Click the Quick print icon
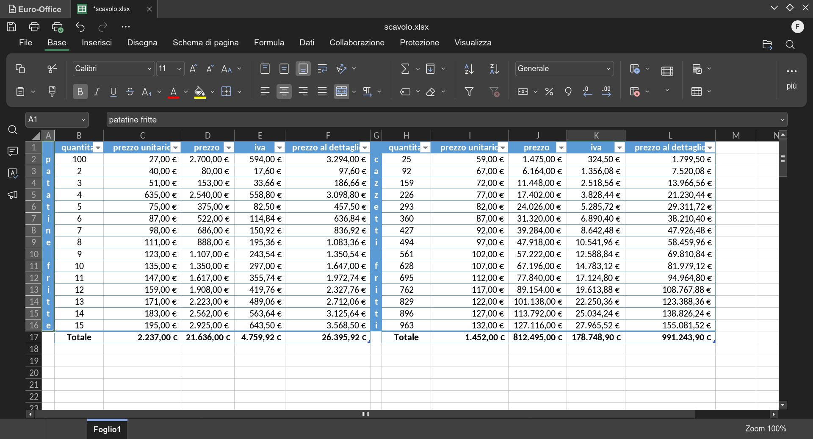 pos(57,27)
